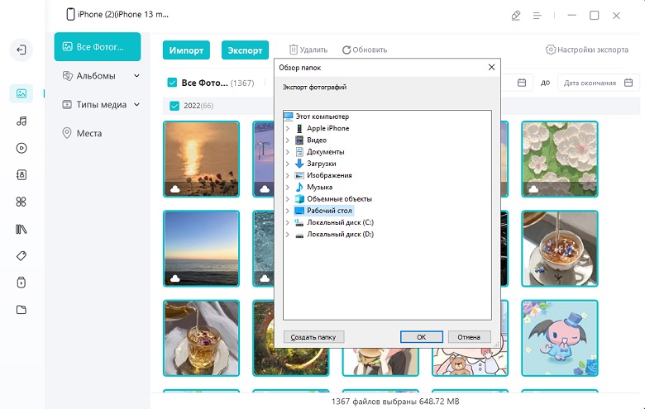Close the Обзор папок dialog
This screenshot has width=645, height=409.
point(491,68)
